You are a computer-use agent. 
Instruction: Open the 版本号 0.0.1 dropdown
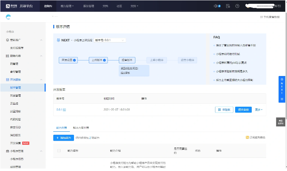[x=110, y=40]
